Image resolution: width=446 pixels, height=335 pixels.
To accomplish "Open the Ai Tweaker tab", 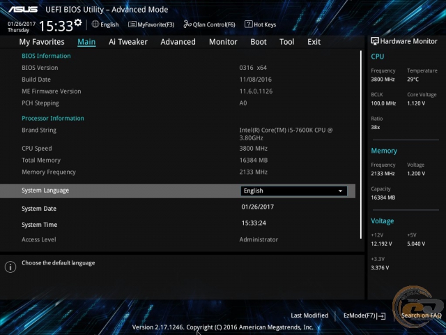I will 128,42.
